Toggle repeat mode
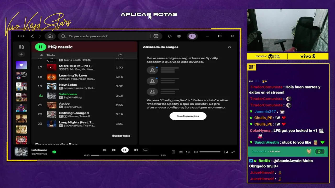Screen dimensions: 335x188 click(146, 150)
